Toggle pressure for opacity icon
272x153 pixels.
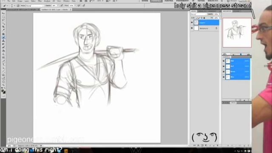click(62, 6)
